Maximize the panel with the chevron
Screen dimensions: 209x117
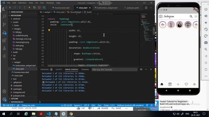click(146, 69)
